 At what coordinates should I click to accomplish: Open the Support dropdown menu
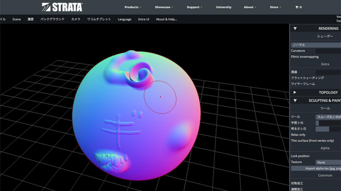[194, 7]
